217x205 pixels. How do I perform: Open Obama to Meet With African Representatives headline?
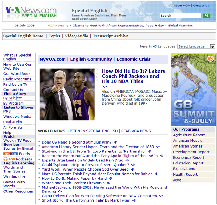click(118, 26)
